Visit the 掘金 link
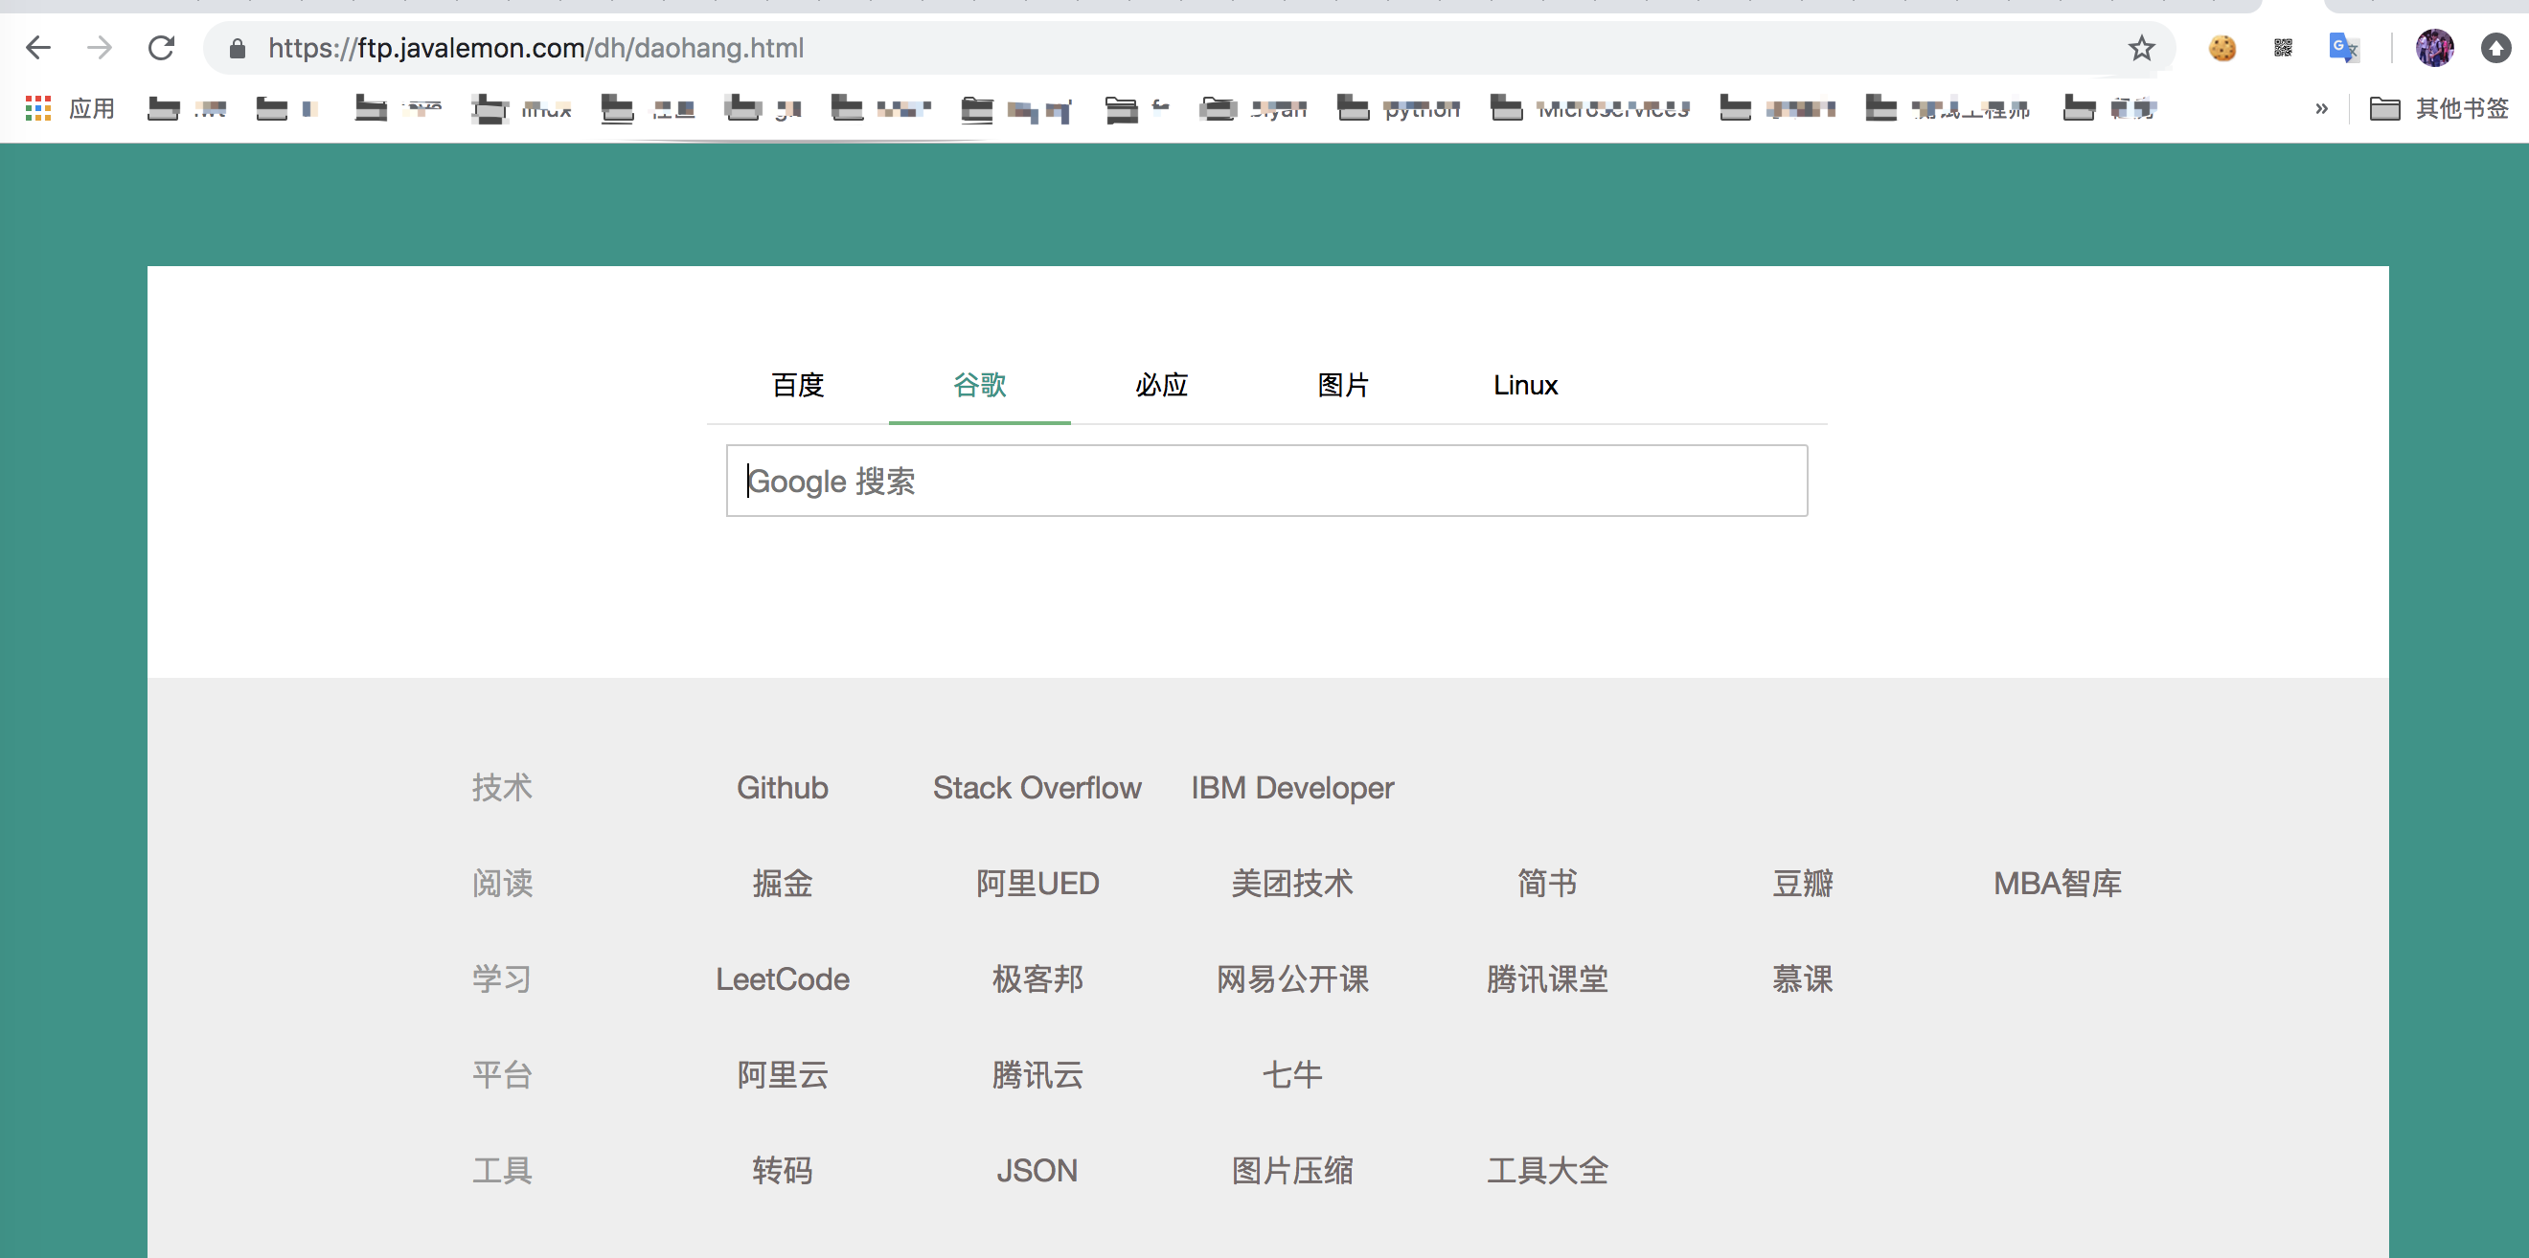2529x1258 pixels. [x=783, y=883]
